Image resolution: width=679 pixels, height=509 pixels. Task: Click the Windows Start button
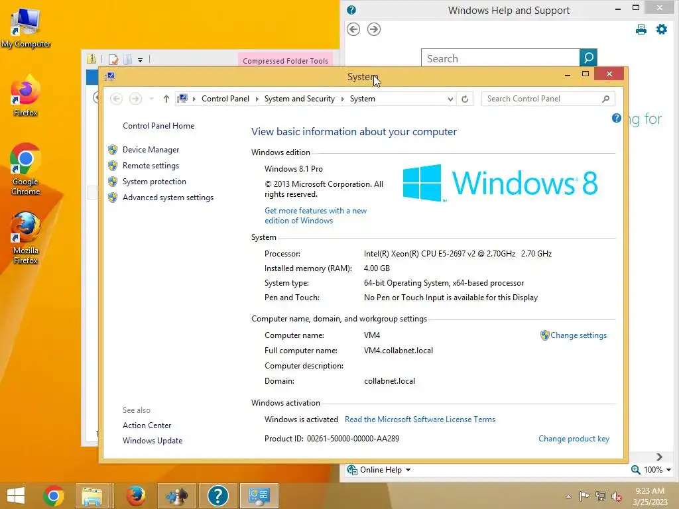[x=16, y=496]
